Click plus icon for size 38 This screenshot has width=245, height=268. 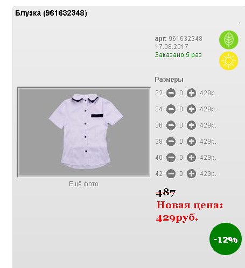191,142
